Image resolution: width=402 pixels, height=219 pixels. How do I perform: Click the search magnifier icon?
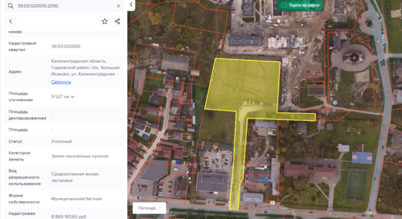pos(10,6)
